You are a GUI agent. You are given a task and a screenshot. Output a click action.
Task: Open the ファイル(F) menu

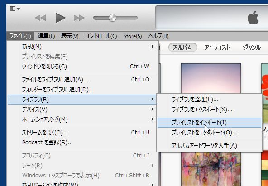pyautogui.click(x=20, y=36)
